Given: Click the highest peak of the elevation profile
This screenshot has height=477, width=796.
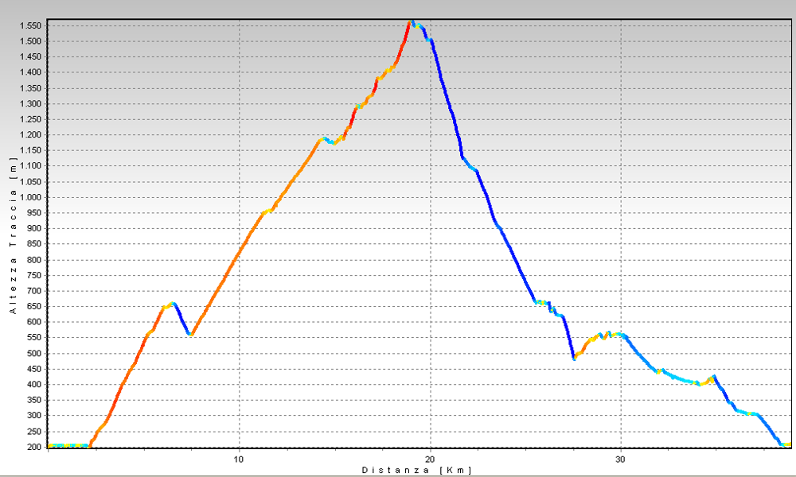Looking at the screenshot, I should 412,21.
